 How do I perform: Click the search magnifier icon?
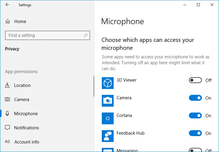tap(86, 35)
